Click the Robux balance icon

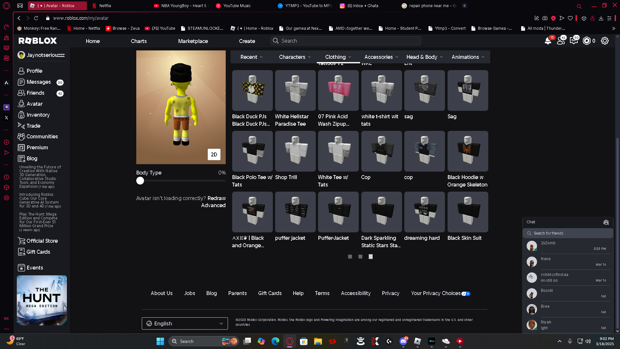coord(587,41)
